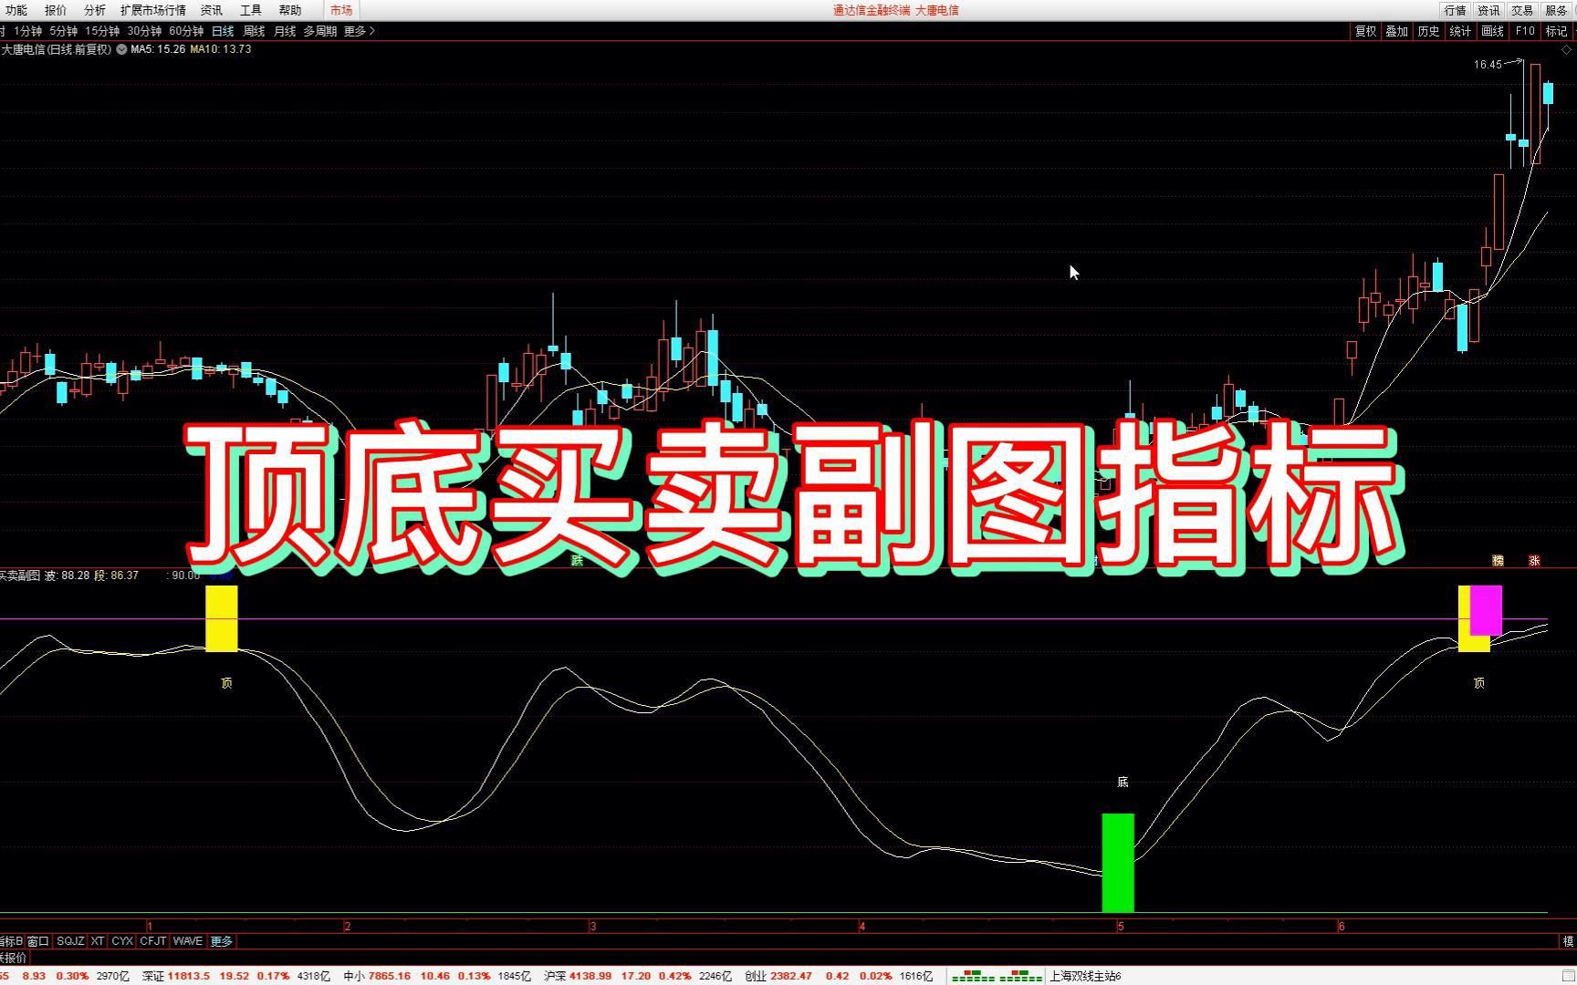Click the diamond icon at chart corner
The image size is (1577, 985).
[x=1567, y=50]
